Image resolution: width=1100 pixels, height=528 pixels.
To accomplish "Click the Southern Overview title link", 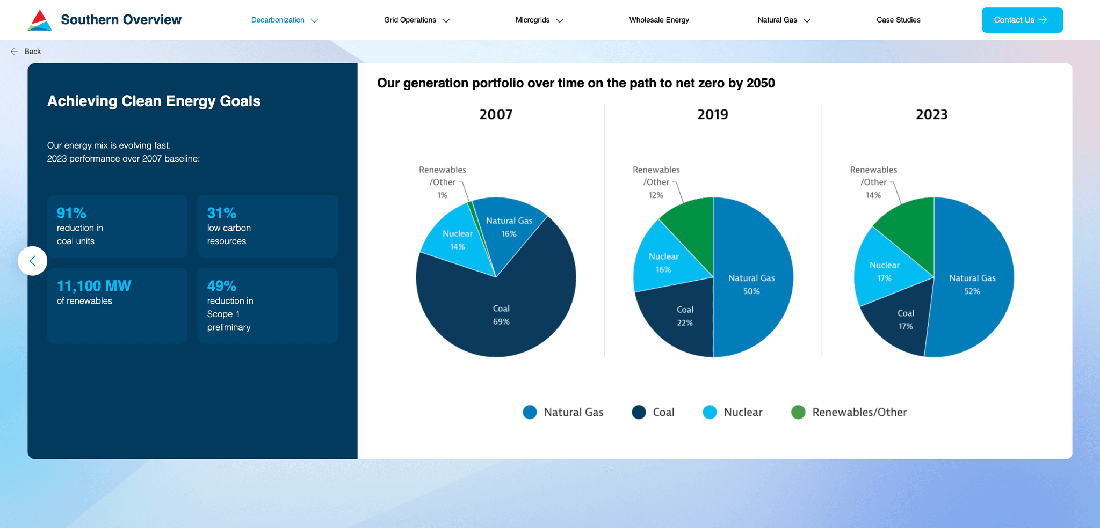I will point(121,20).
